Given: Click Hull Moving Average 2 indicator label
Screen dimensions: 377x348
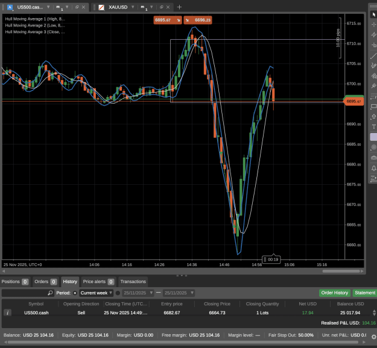Looking at the screenshot, I should [35, 25].
